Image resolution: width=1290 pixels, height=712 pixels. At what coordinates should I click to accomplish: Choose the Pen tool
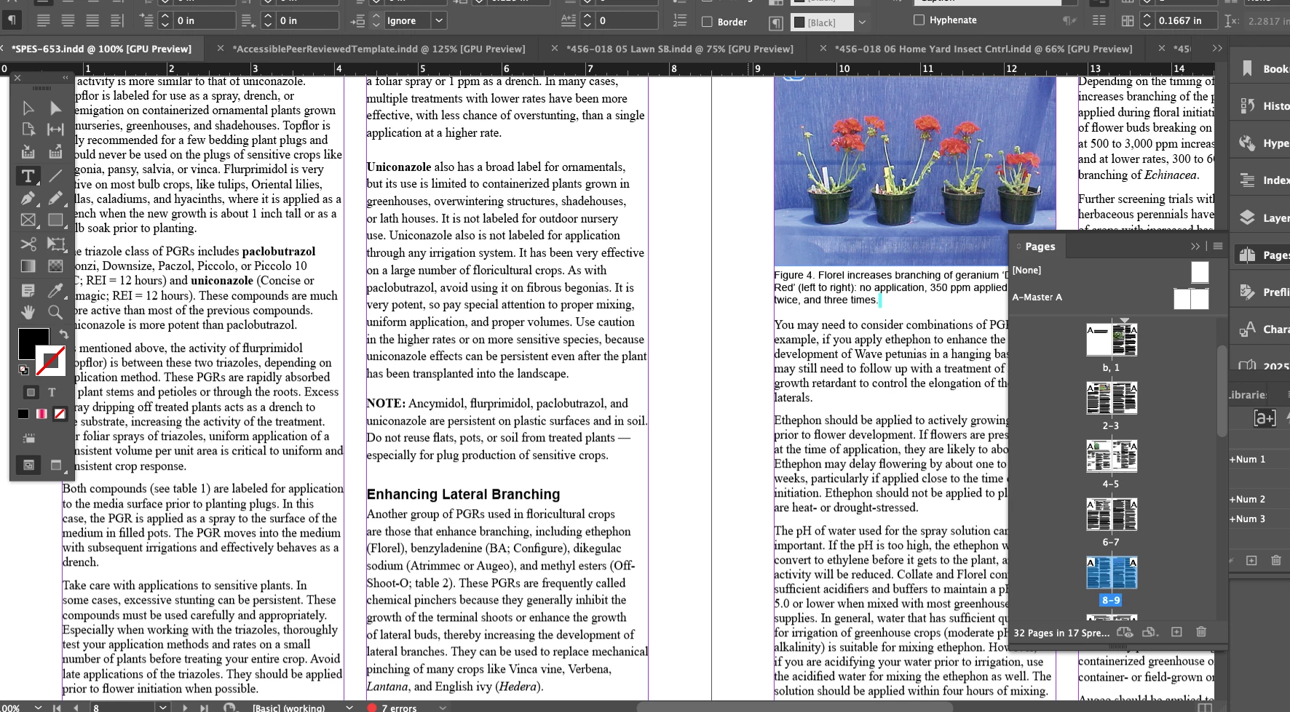(28, 198)
